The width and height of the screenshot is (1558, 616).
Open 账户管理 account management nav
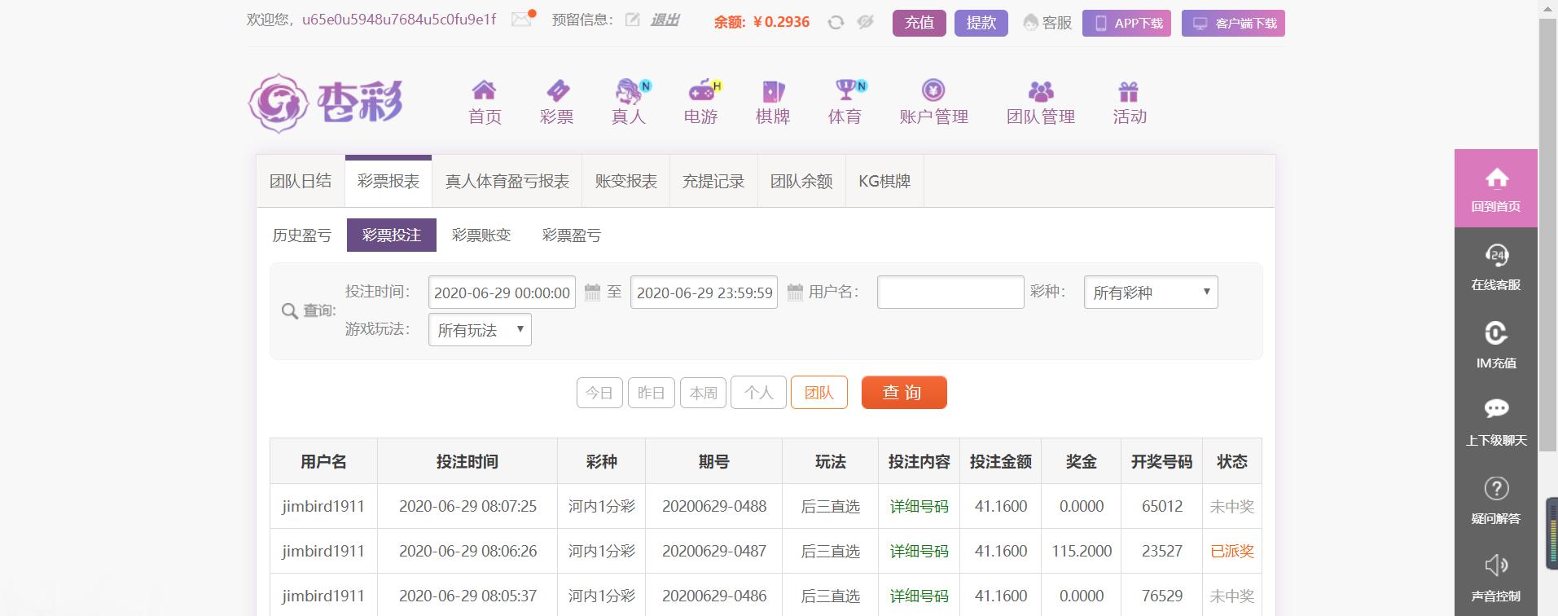(x=933, y=103)
